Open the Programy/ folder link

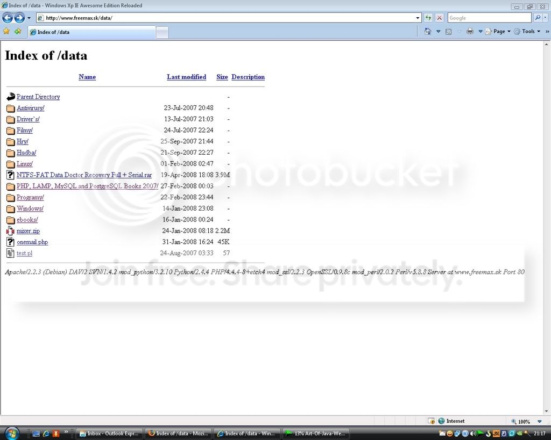click(x=30, y=197)
